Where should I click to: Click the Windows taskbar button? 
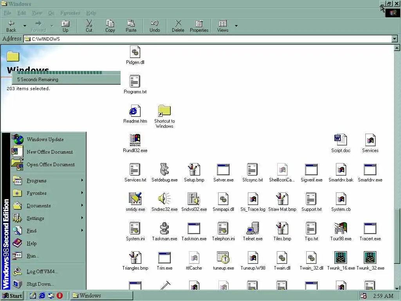(102, 296)
